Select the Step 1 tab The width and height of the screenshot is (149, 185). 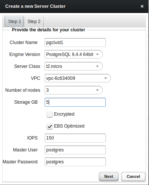click(15, 21)
